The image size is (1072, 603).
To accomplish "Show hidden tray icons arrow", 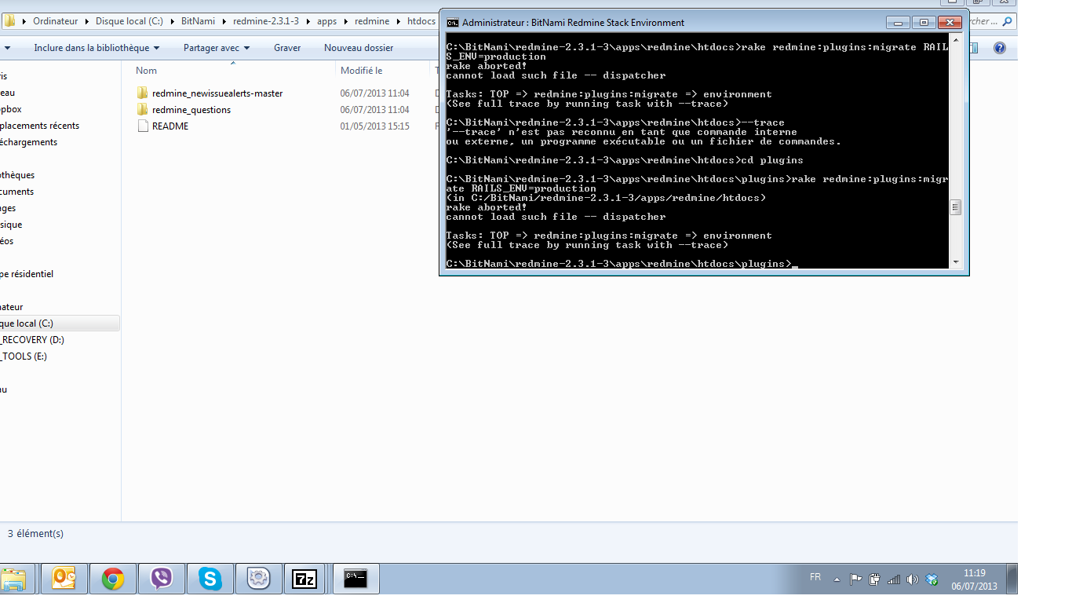I will pos(837,579).
